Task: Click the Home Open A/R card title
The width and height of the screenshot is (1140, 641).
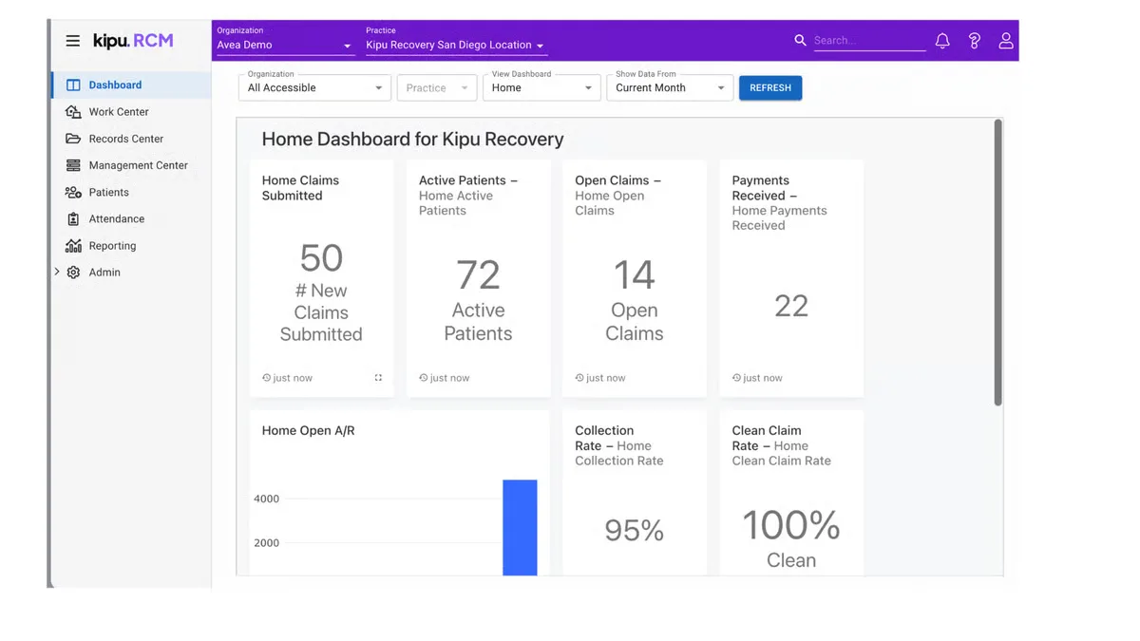Action: point(308,430)
